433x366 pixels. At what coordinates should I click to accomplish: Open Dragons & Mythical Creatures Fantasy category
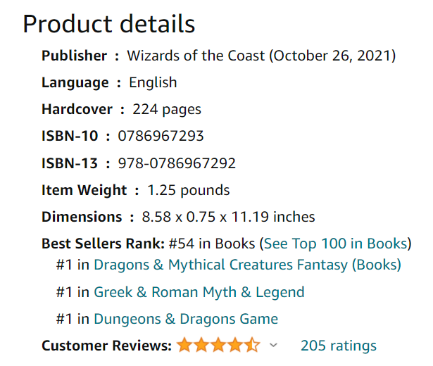click(247, 265)
